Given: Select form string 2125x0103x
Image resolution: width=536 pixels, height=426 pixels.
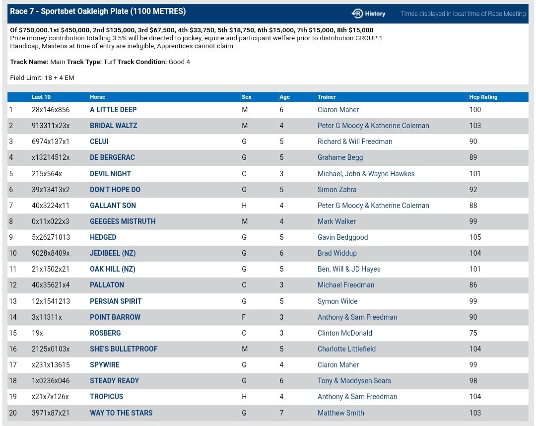Looking at the screenshot, I should [51, 349].
